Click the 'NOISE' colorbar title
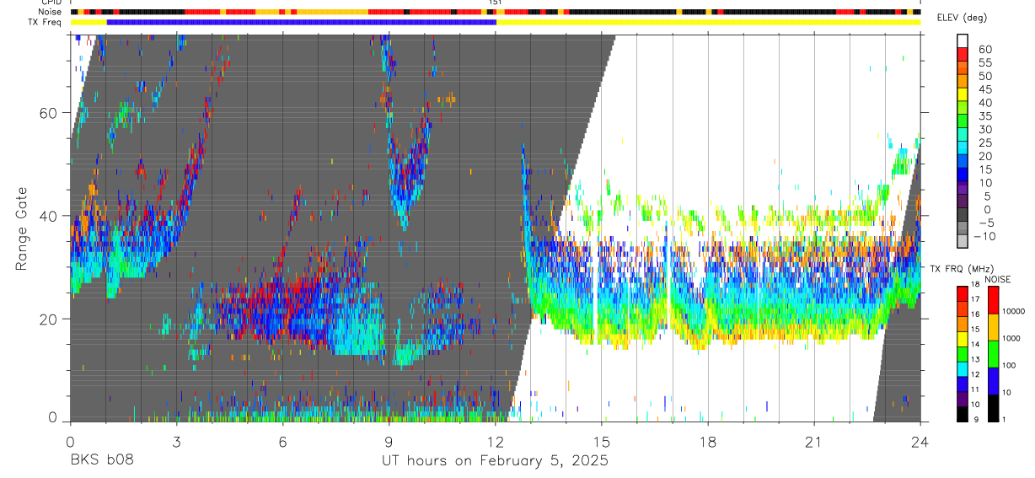 (998, 279)
